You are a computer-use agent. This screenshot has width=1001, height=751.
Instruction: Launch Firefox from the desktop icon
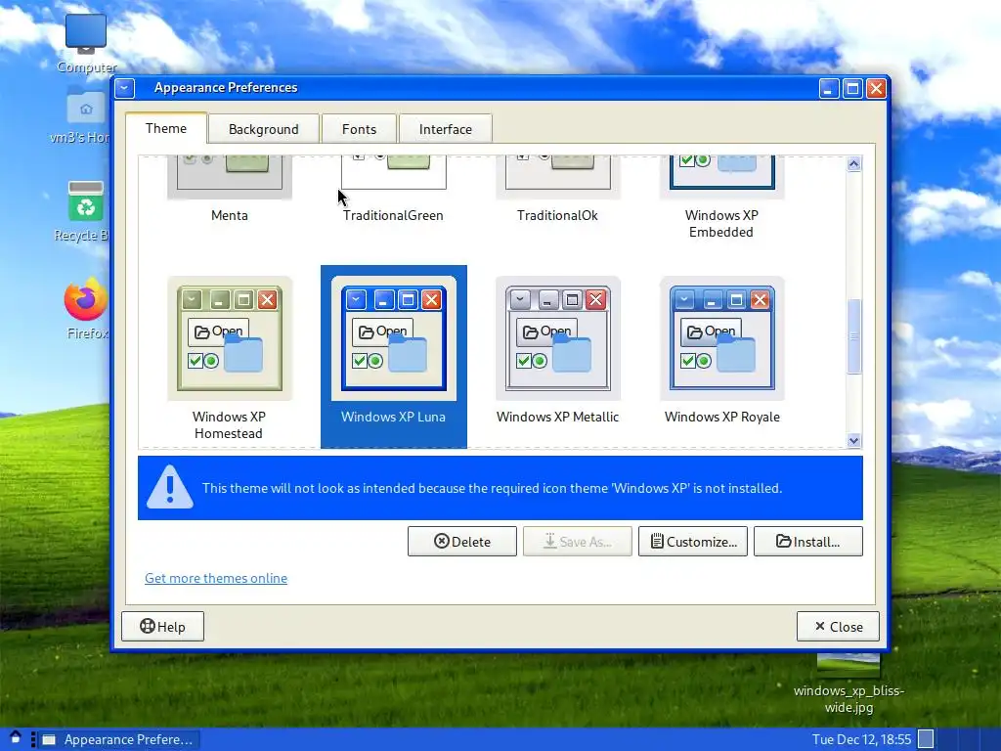[86, 308]
